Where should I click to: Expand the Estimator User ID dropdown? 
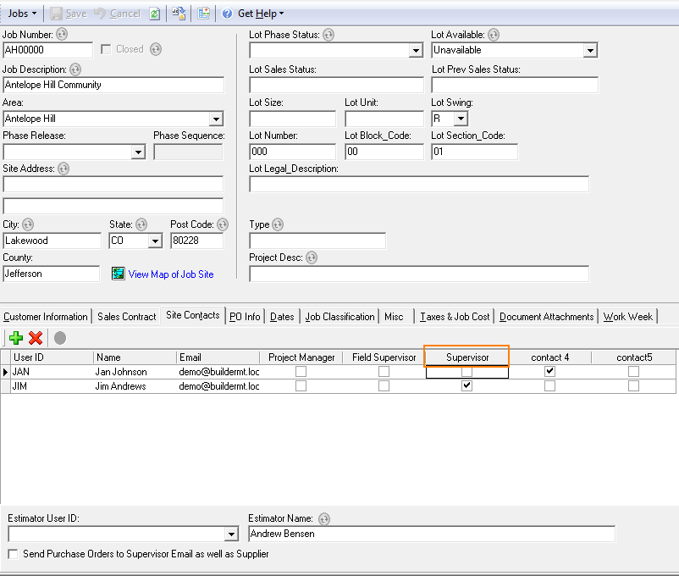point(231,534)
